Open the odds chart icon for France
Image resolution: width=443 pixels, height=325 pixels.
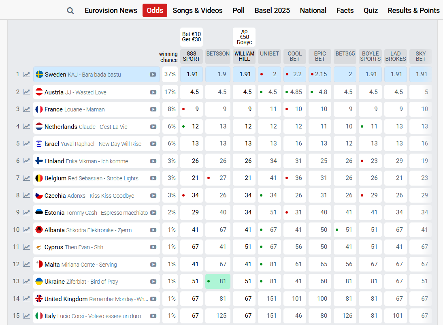[x=26, y=109]
